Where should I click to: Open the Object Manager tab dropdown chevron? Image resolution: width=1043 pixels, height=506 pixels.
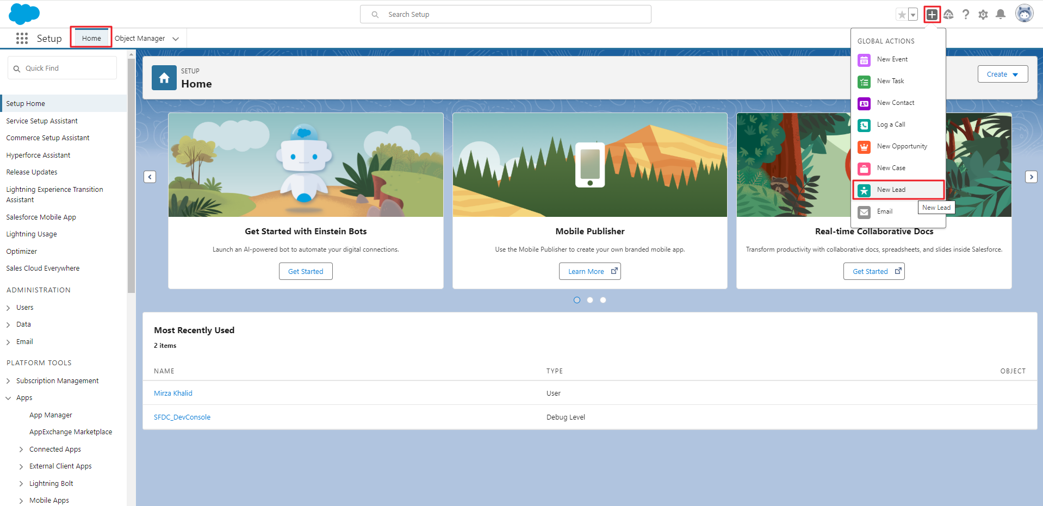click(x=176, y=39)
